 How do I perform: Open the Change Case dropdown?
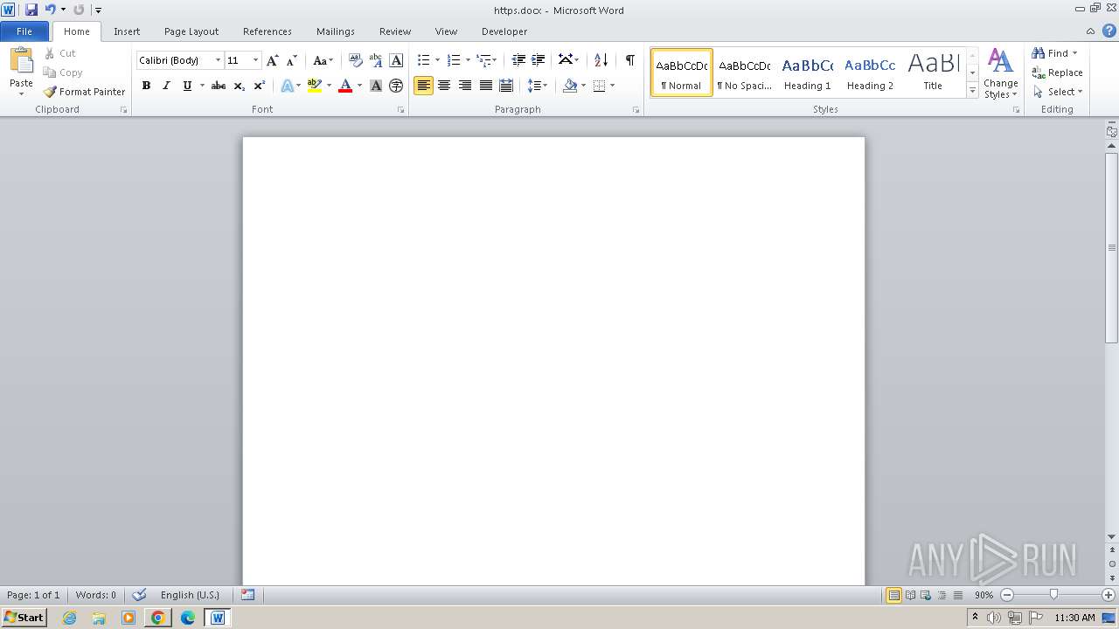323,60
